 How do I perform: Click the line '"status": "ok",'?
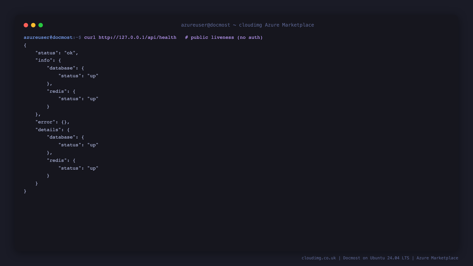point(57,53)
